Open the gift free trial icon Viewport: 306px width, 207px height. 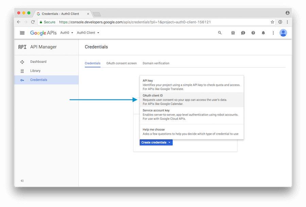point(233,33)
